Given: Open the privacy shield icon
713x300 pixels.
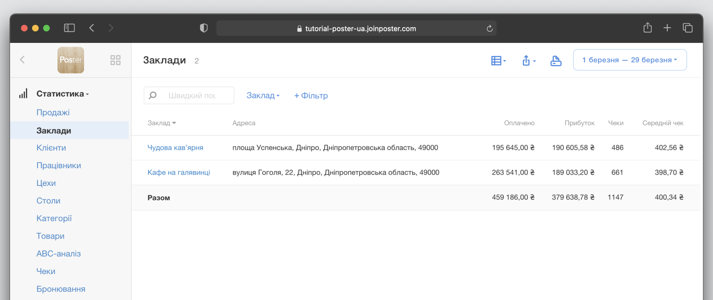Looking at the screenshot, I should pyautogui.click(x=204, y=28).
